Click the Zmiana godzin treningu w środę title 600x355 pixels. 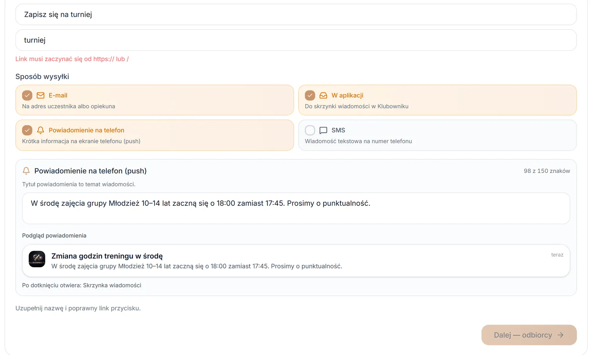pyautogui.click(x=107, y=256)
